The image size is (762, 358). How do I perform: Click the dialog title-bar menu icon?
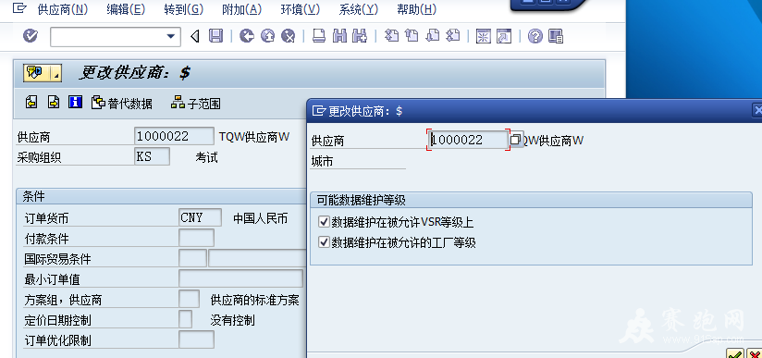[318, 111]
